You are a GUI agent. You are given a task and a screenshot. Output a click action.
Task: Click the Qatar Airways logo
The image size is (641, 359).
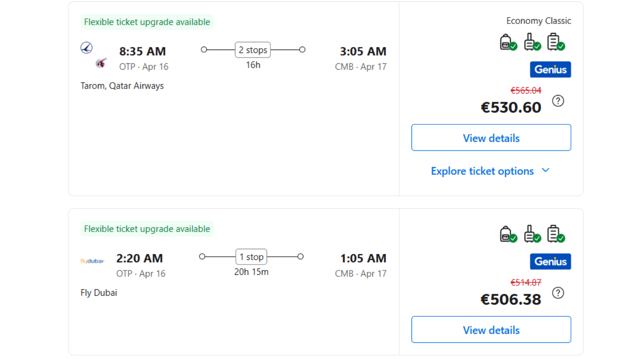point(101,63)
